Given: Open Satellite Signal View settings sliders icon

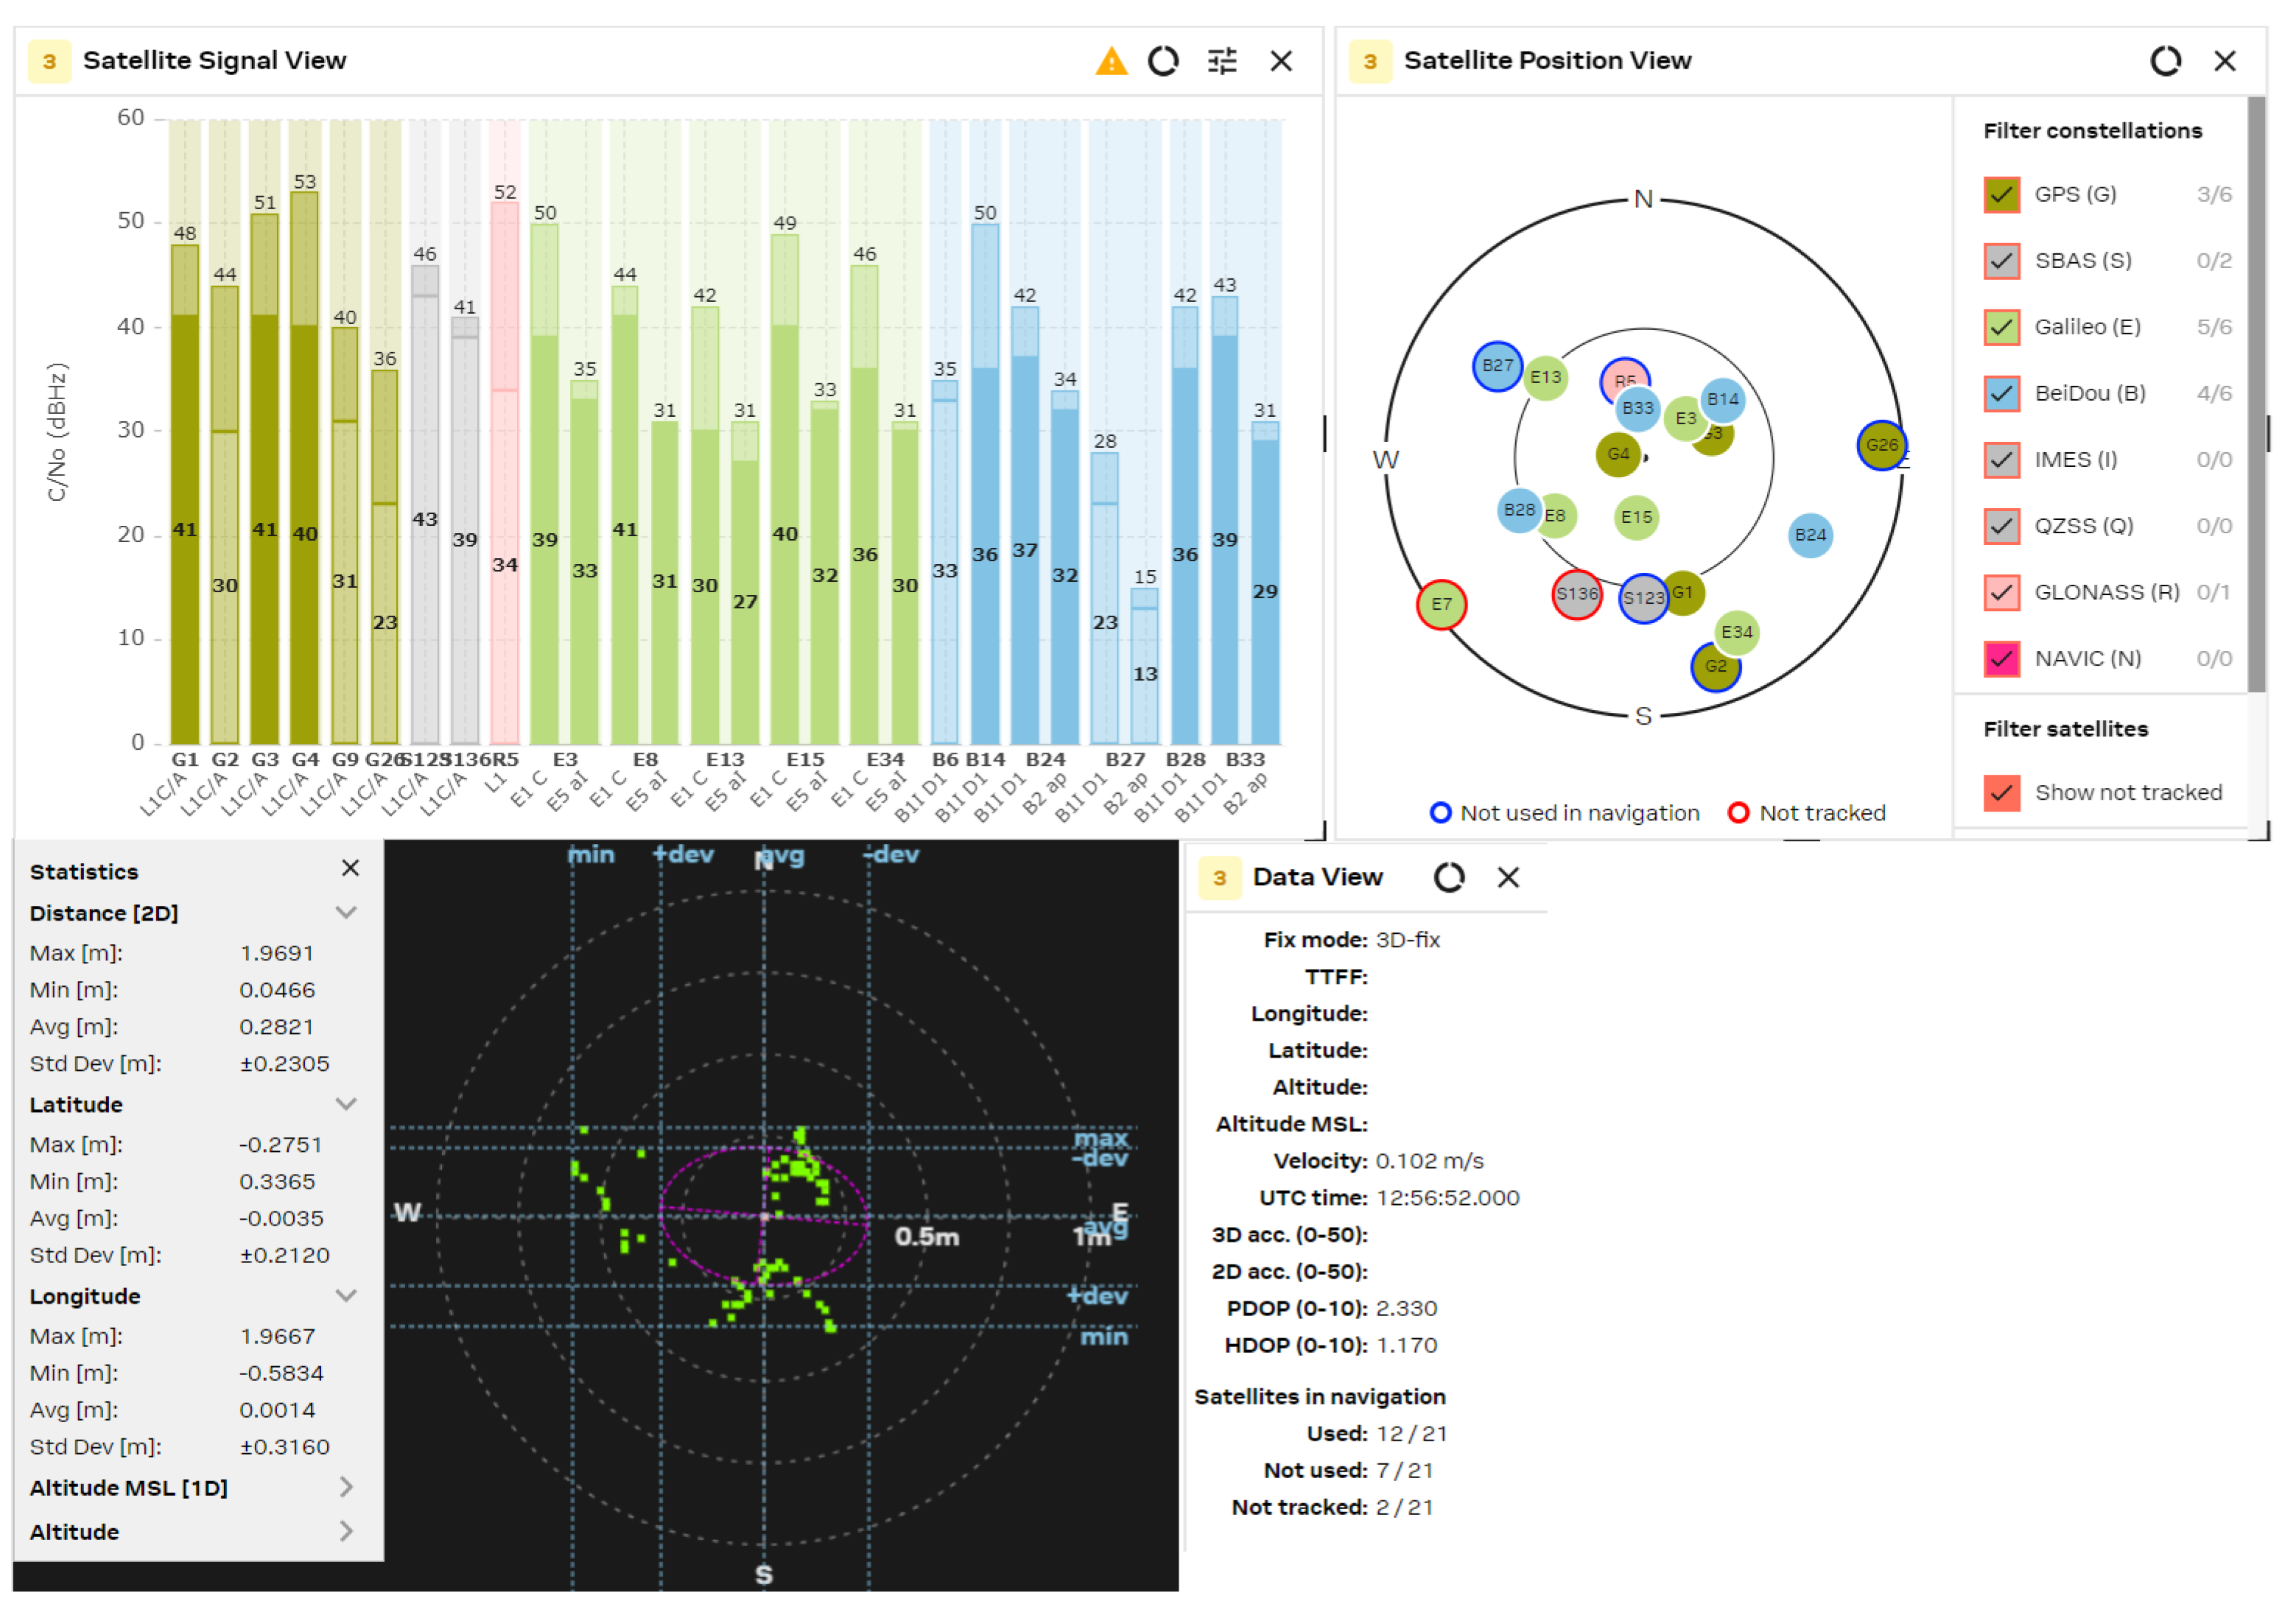Looking at the screenshot, I should point(1222,61).
